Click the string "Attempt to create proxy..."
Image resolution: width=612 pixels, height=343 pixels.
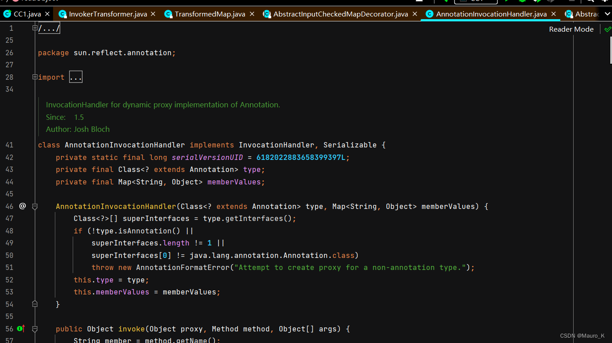350,268
